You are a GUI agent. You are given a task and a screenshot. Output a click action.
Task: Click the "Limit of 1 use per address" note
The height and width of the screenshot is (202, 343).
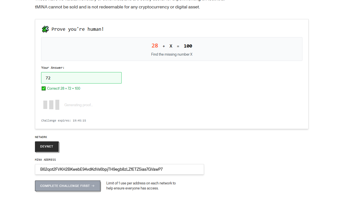pos(141,186)
